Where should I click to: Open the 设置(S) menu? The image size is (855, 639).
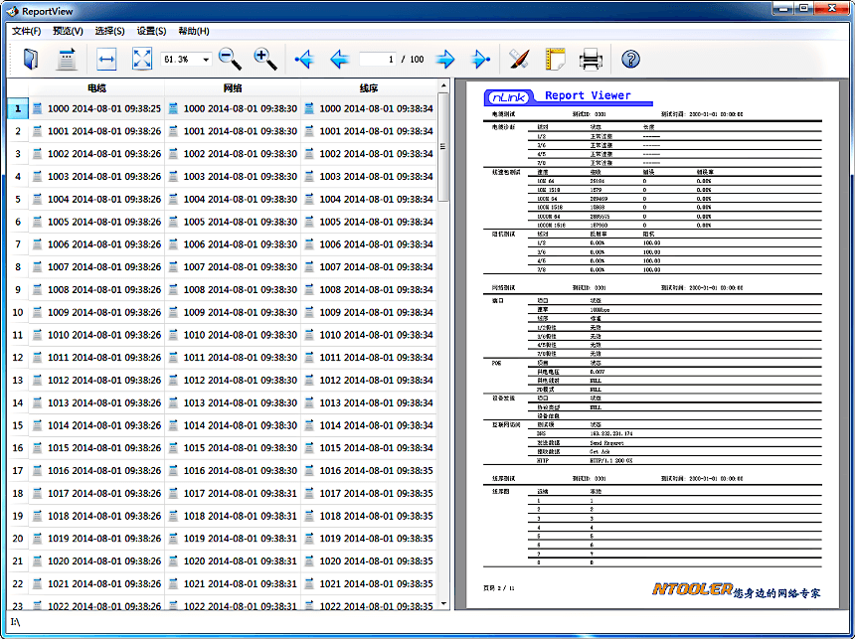[x=151, y=31]
